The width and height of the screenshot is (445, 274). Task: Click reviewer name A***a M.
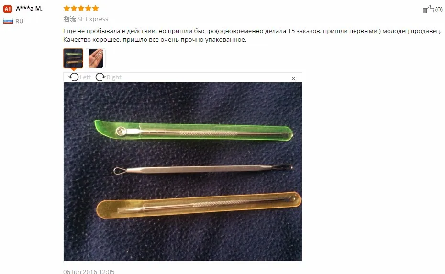click(x=29, y=9)
